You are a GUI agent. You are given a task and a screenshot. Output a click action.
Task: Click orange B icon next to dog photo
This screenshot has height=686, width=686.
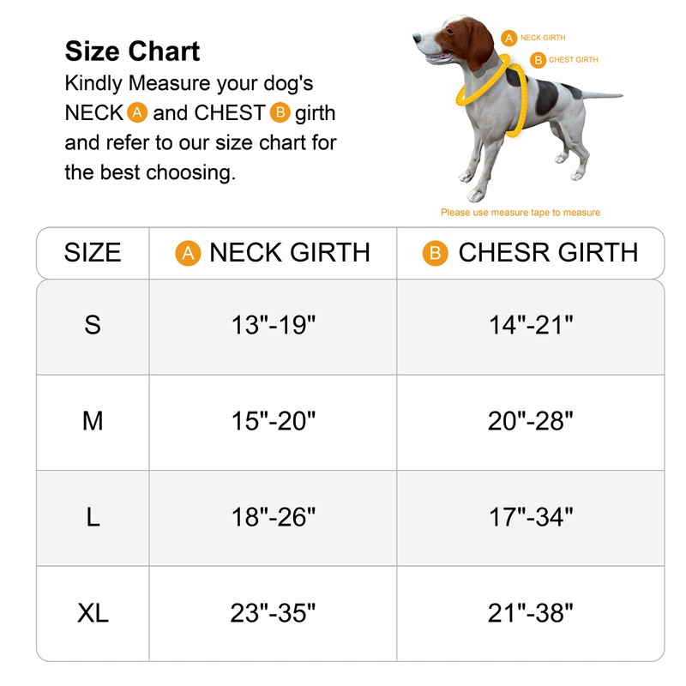tap(538, 60)
